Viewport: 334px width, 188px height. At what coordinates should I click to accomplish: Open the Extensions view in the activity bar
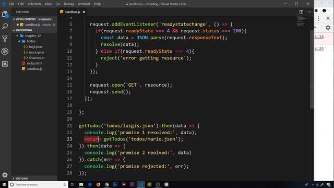5,64
